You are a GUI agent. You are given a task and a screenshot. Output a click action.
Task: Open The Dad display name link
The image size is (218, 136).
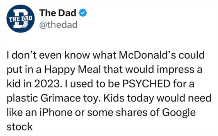(x=58, y=13)
